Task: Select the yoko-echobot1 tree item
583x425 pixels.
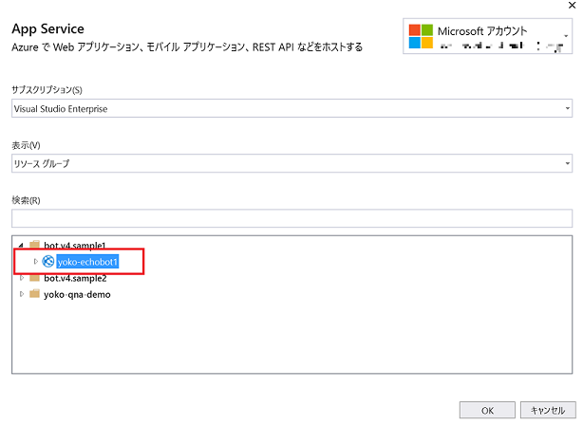Action: [87, 262]
